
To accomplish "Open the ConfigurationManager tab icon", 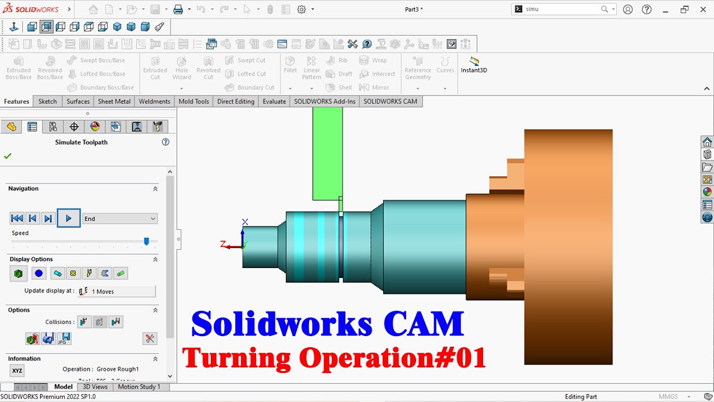I will click(53, 127).
